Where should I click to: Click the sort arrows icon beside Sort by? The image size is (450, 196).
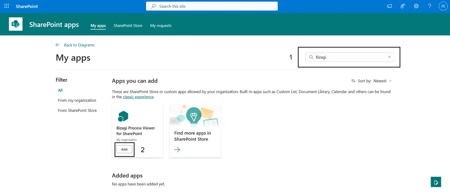(x=353, y=81)
